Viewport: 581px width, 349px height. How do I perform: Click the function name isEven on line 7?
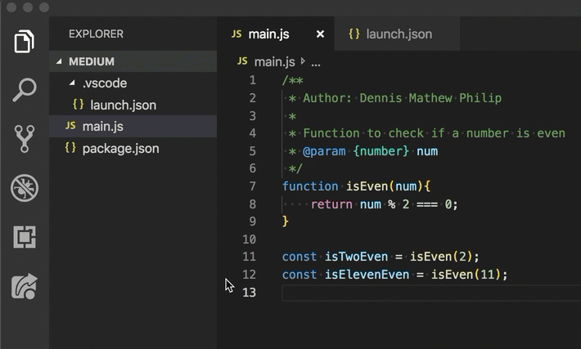(367, 186)
